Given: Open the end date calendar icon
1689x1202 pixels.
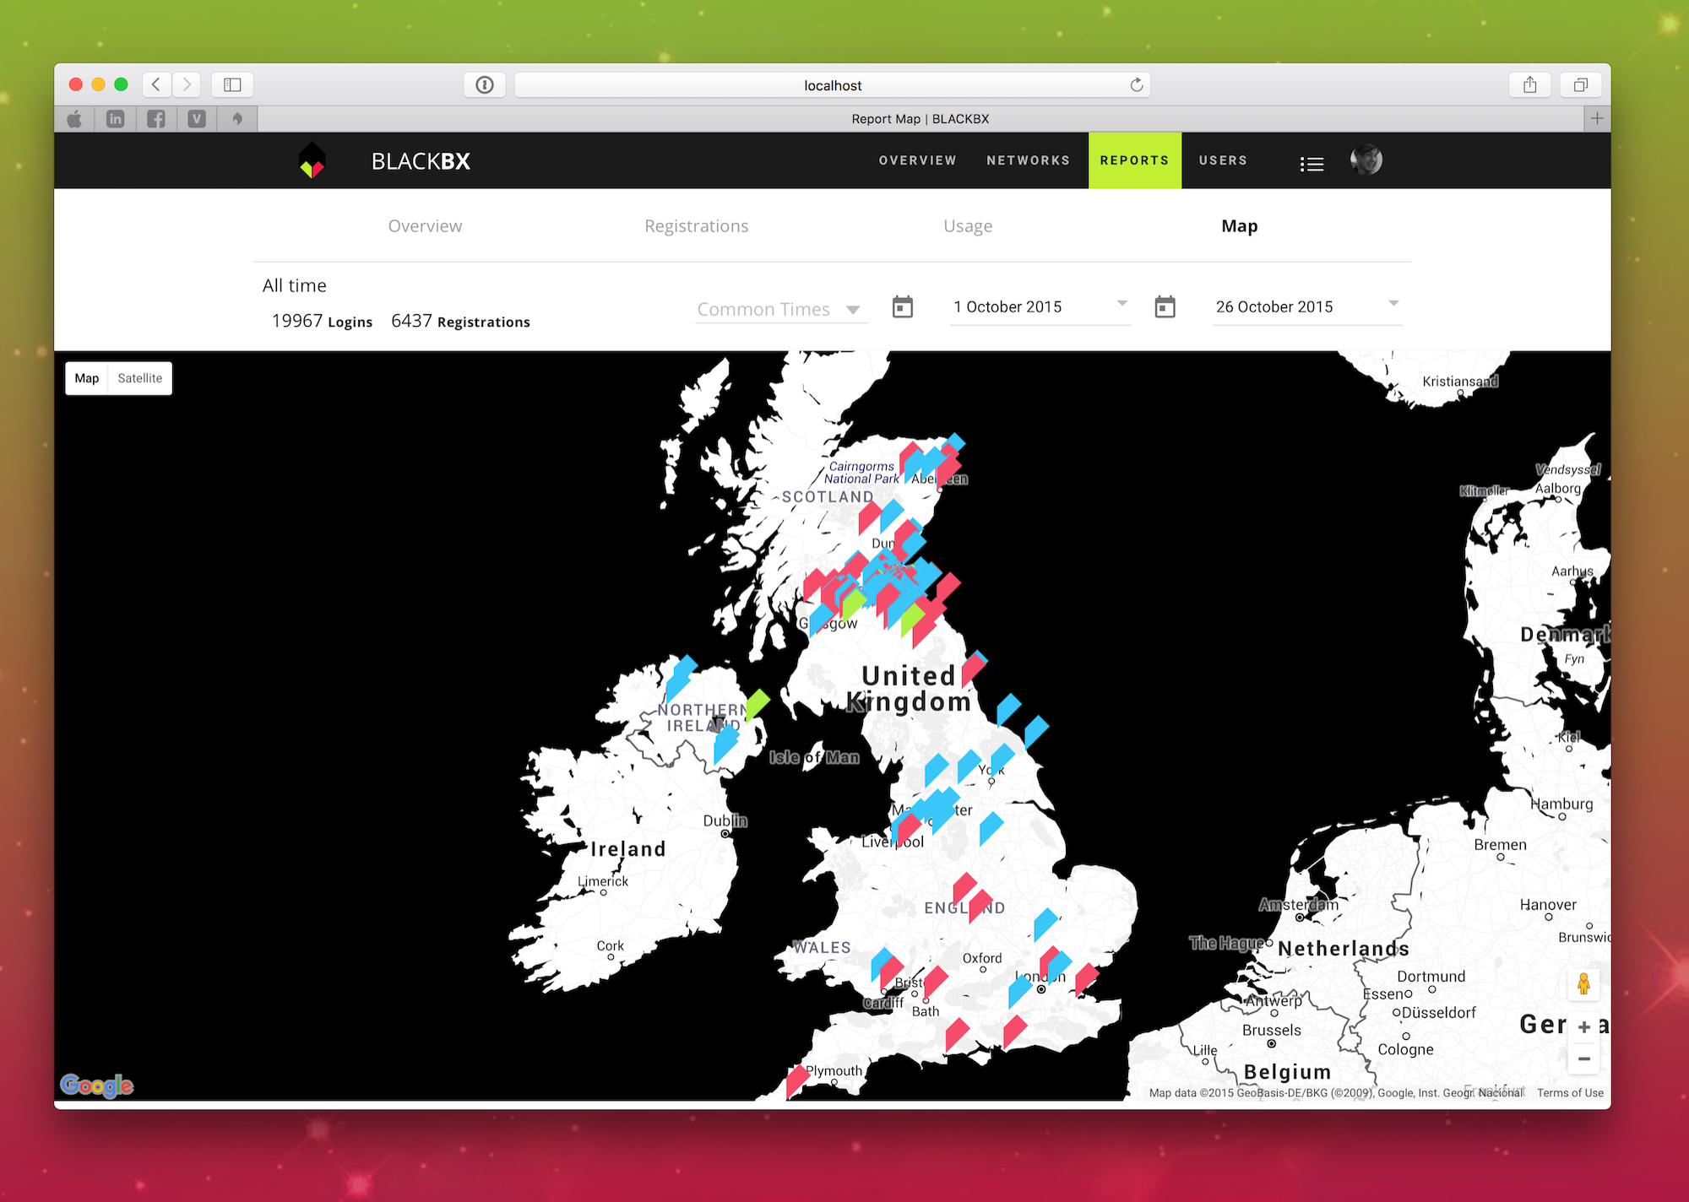Looking at the screenshot, I should pyautogui.click(x=1165, y=307).
